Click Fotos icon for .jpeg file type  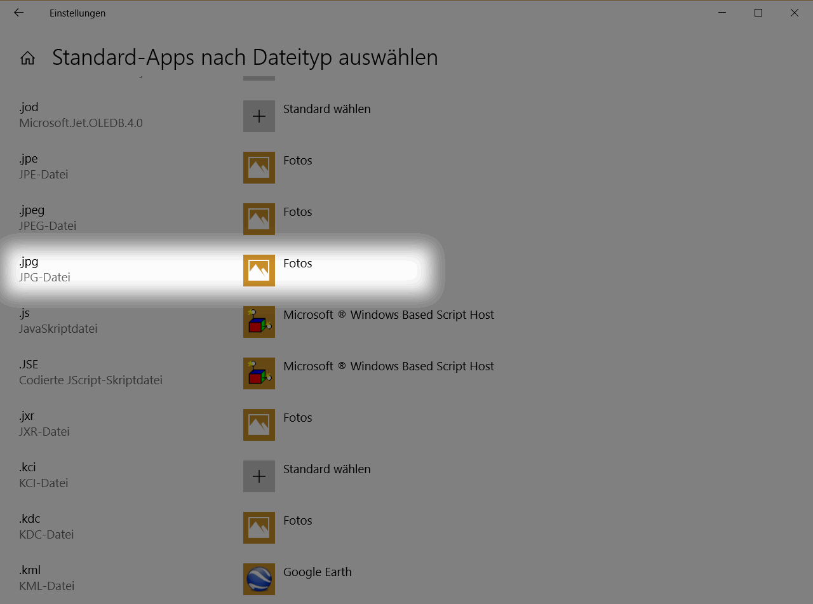[x=259, y=219]
